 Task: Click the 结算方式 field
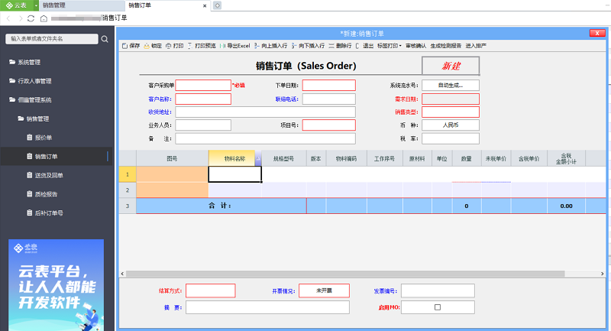(x=211, y=290)
